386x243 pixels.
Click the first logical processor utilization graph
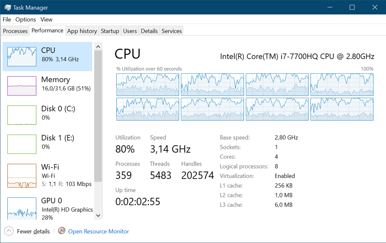tap(148, 84)
